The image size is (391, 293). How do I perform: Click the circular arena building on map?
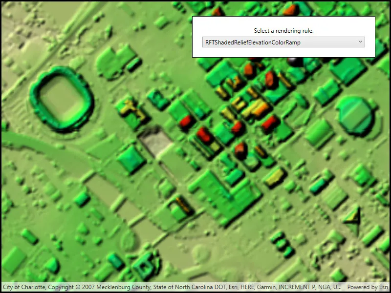click(355, 115)
